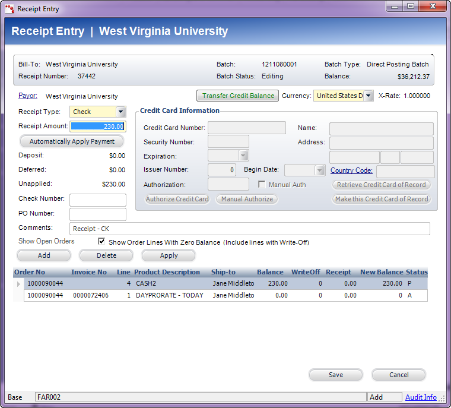
Task: Click the WriteOff column header
Action: pyautogui.click(x=306, y=272)
